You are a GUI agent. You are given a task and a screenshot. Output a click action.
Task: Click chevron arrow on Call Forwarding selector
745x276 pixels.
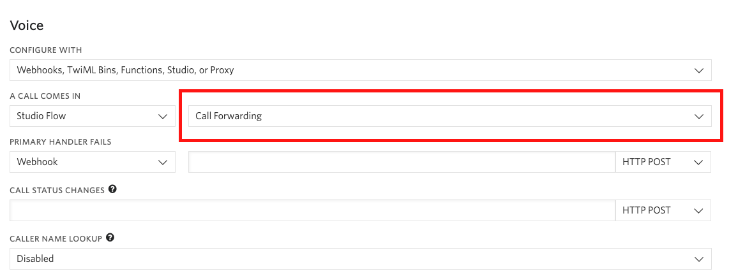(x=698, y=116)
